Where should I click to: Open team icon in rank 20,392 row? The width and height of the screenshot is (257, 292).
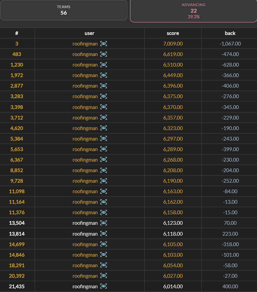click(x=104, y=276)
